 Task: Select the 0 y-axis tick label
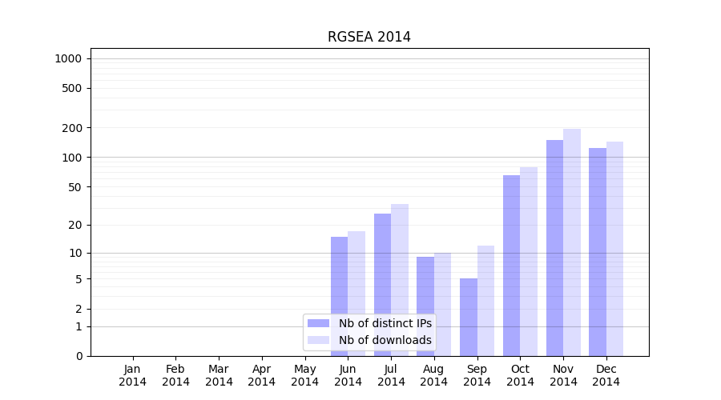79,356
